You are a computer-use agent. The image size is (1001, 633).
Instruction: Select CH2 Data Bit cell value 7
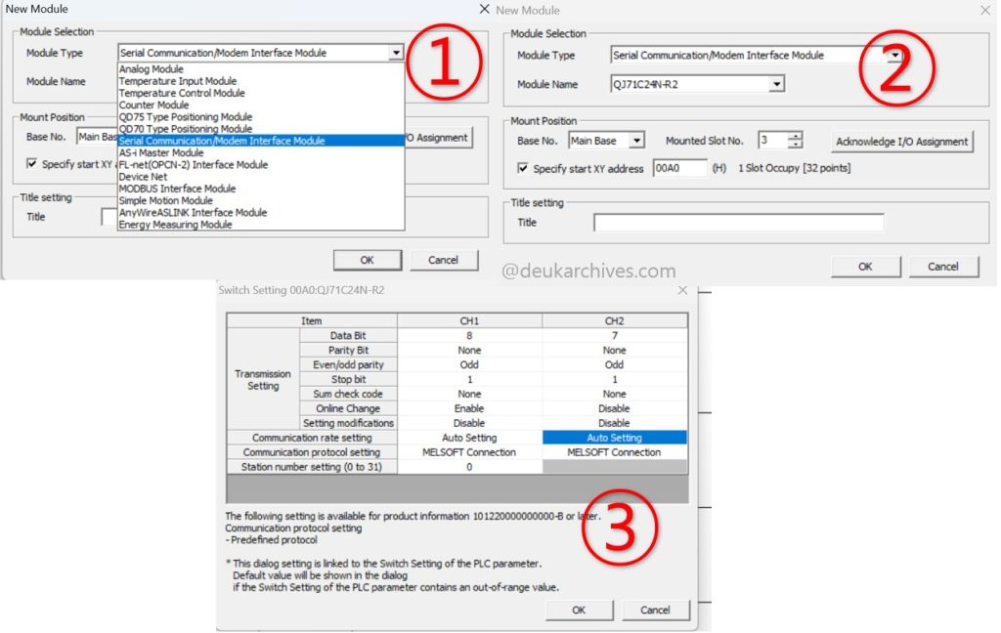(x=615, y=336)
